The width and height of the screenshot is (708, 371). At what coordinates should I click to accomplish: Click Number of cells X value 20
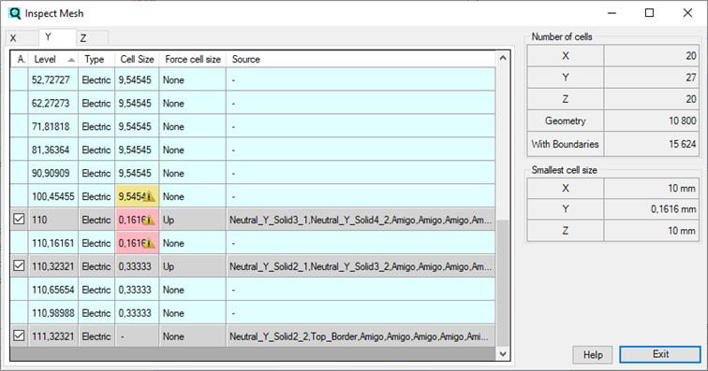(651, 55)
